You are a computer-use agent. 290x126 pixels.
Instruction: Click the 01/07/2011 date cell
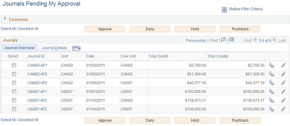(x=96, y=92)
